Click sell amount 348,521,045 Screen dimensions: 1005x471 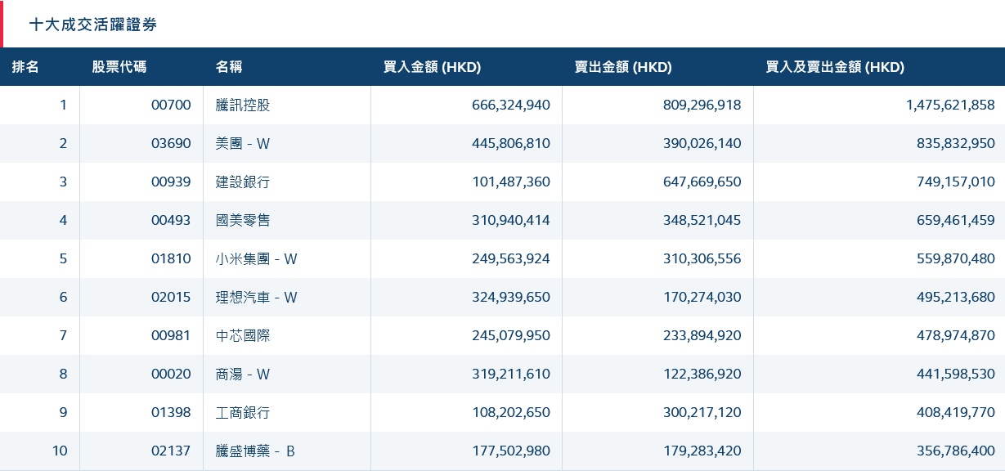click(x=702, y=220)
